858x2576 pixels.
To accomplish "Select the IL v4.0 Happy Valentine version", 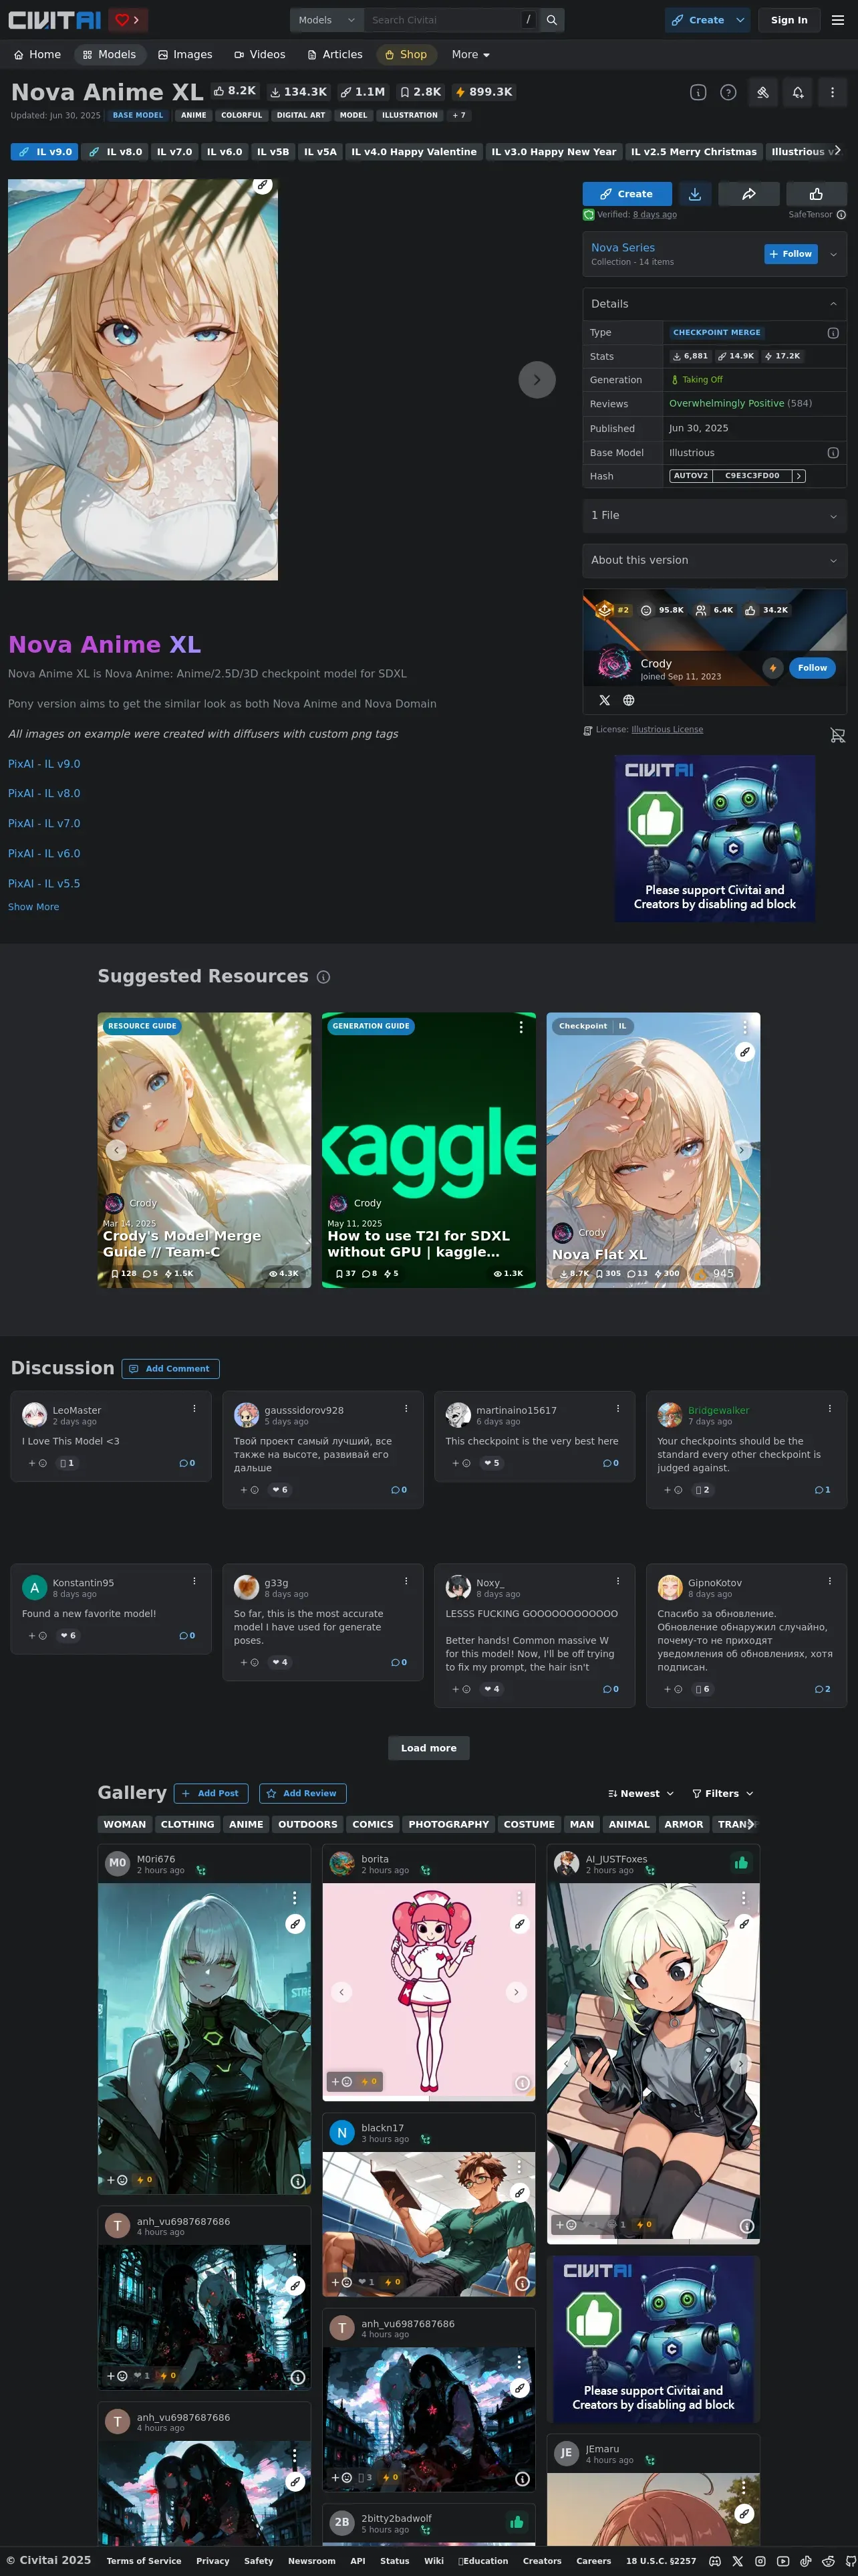I will point(414,152).
